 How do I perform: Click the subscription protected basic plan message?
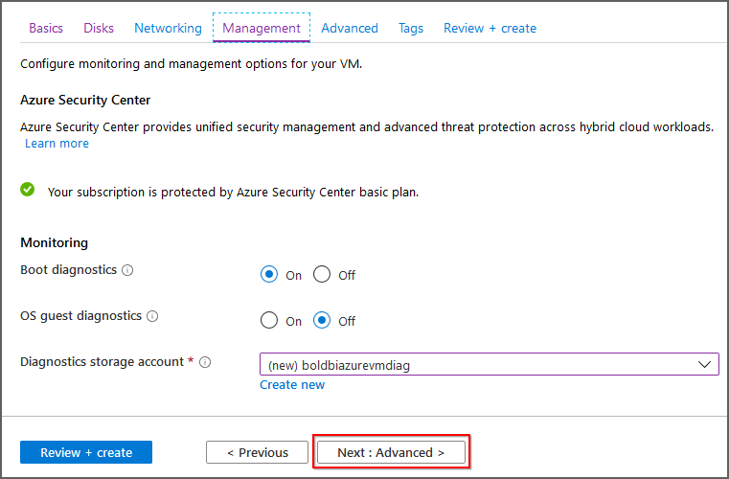pos(233,193)
